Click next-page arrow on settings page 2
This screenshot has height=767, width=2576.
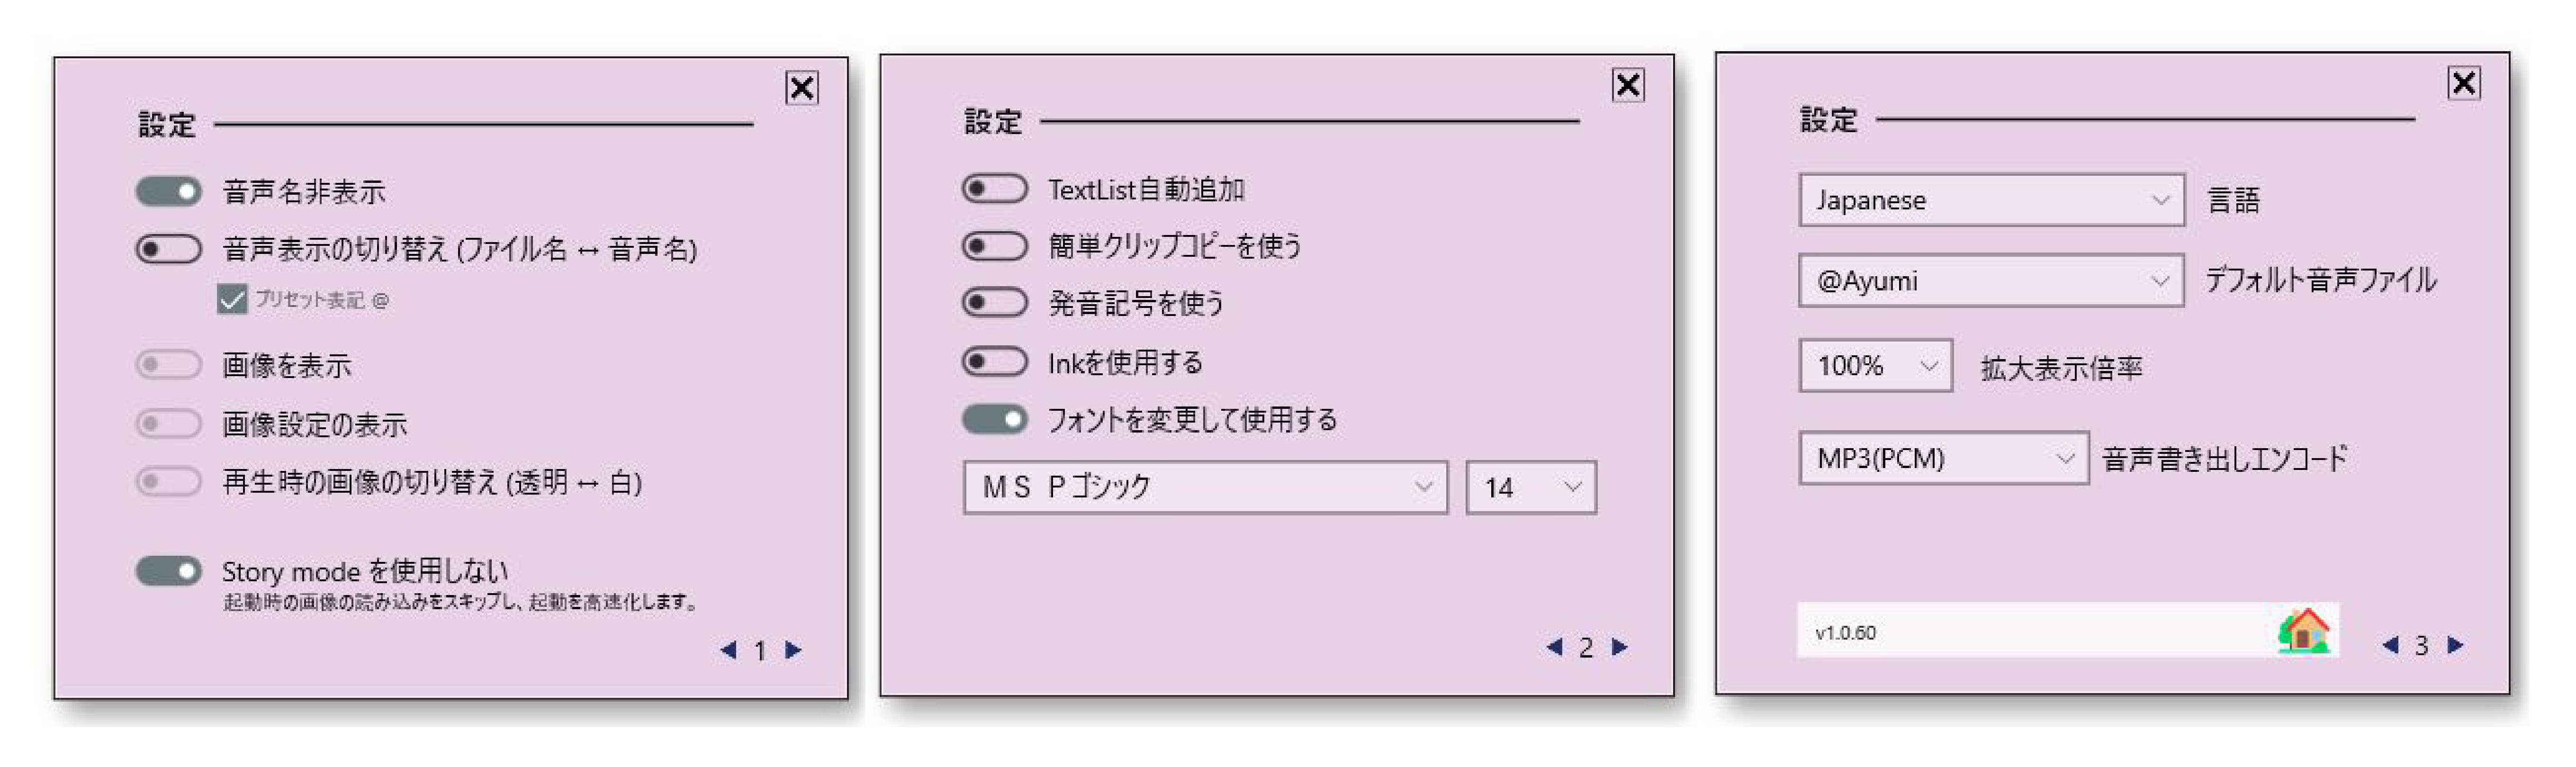point(1620,648)
